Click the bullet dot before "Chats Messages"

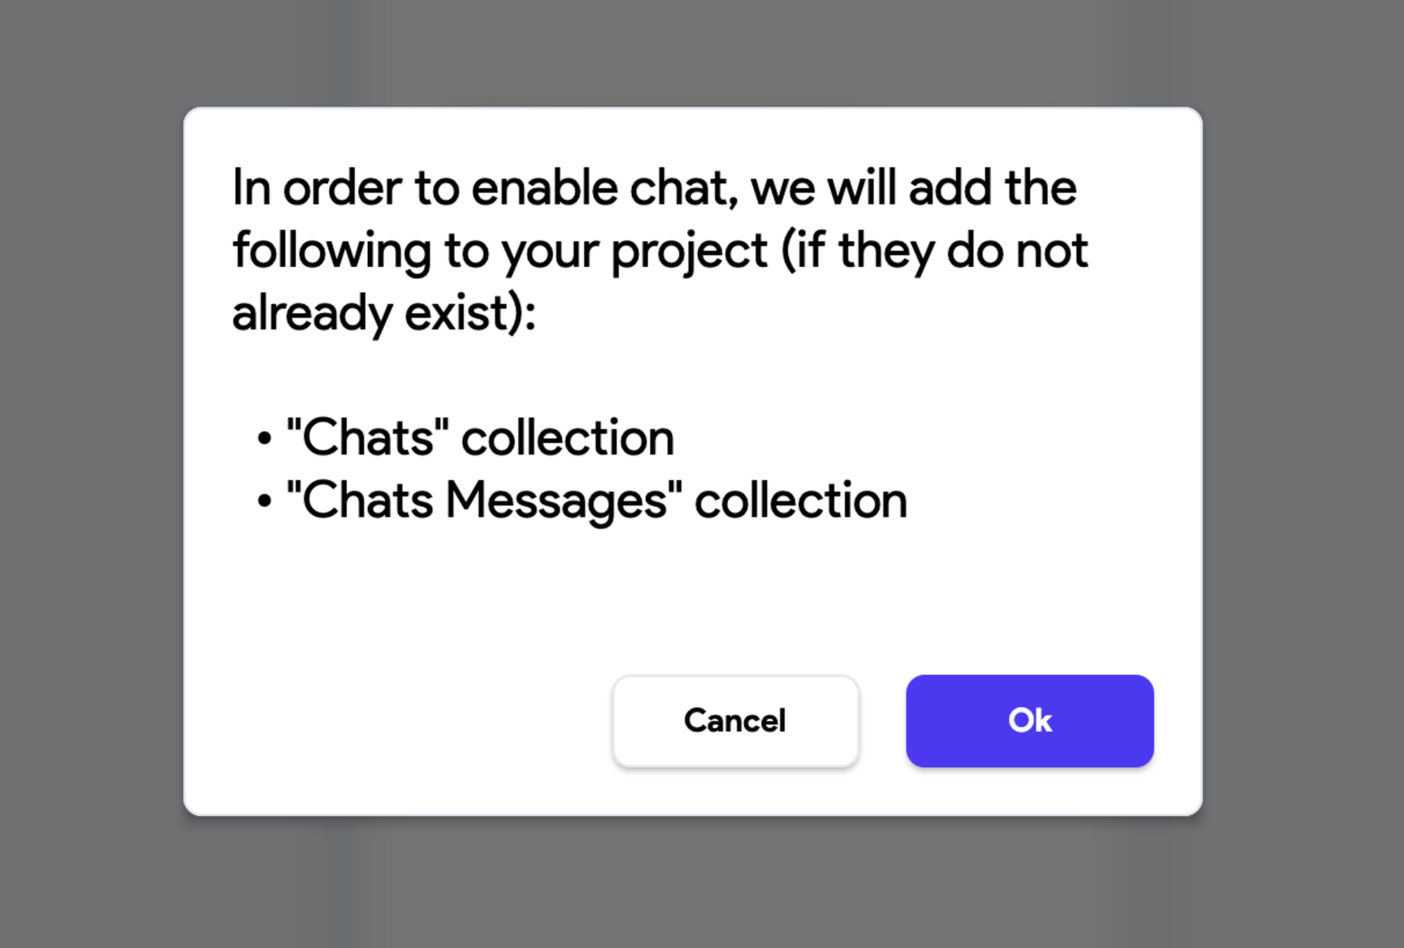(x=264, y=501)
